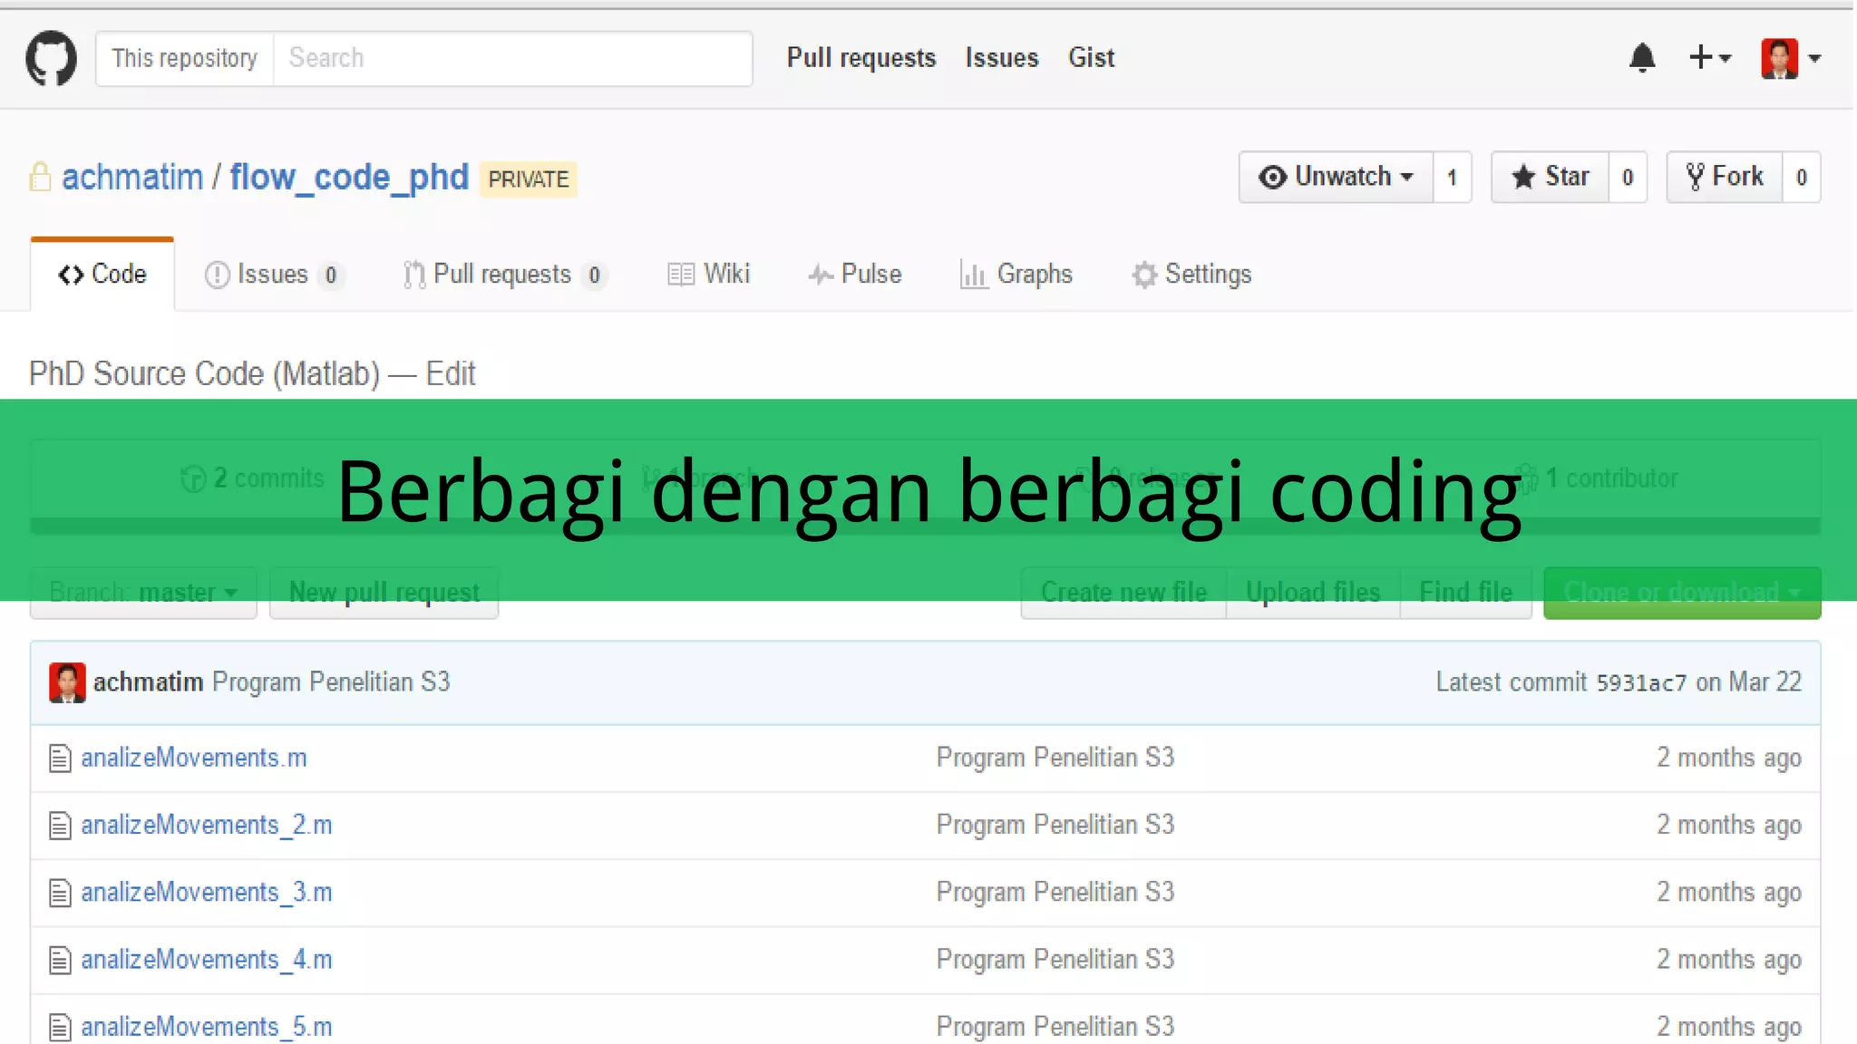1857x1044 pixels.
Task: Click file icon beside analizeMovements_2.m
Action: coord(60,826)
